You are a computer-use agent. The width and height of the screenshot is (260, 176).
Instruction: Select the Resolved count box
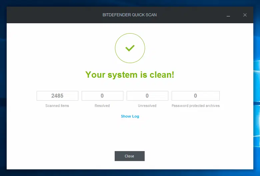click(102, 96)
